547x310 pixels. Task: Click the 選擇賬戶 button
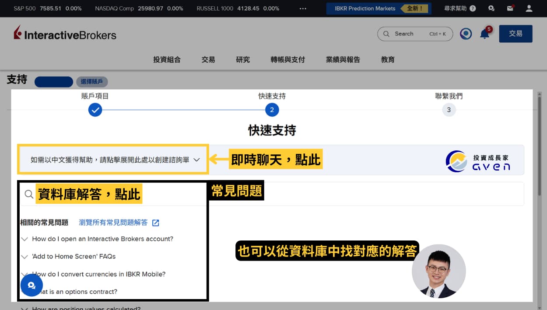pyautogui.click(x=91, y=82)
